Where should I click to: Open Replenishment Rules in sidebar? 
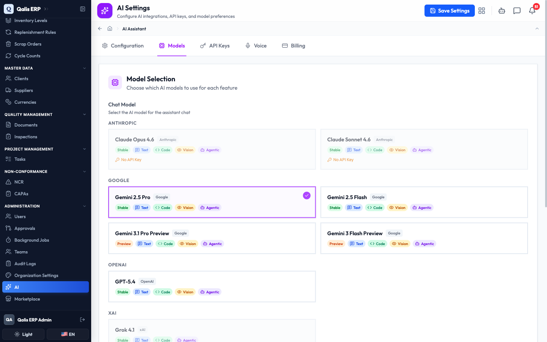tap(46, 32)
